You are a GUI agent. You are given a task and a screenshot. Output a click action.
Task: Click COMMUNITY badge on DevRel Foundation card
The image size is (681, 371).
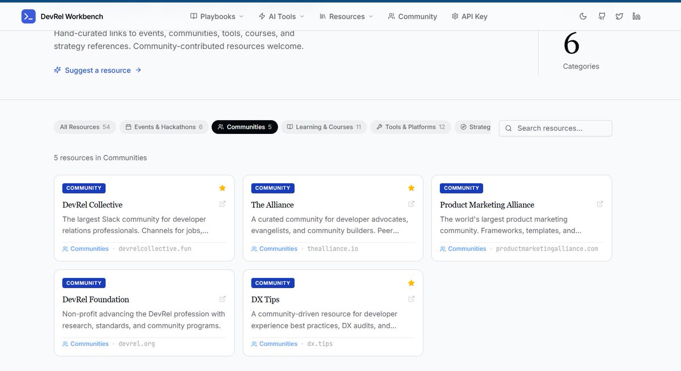(84, 283)
